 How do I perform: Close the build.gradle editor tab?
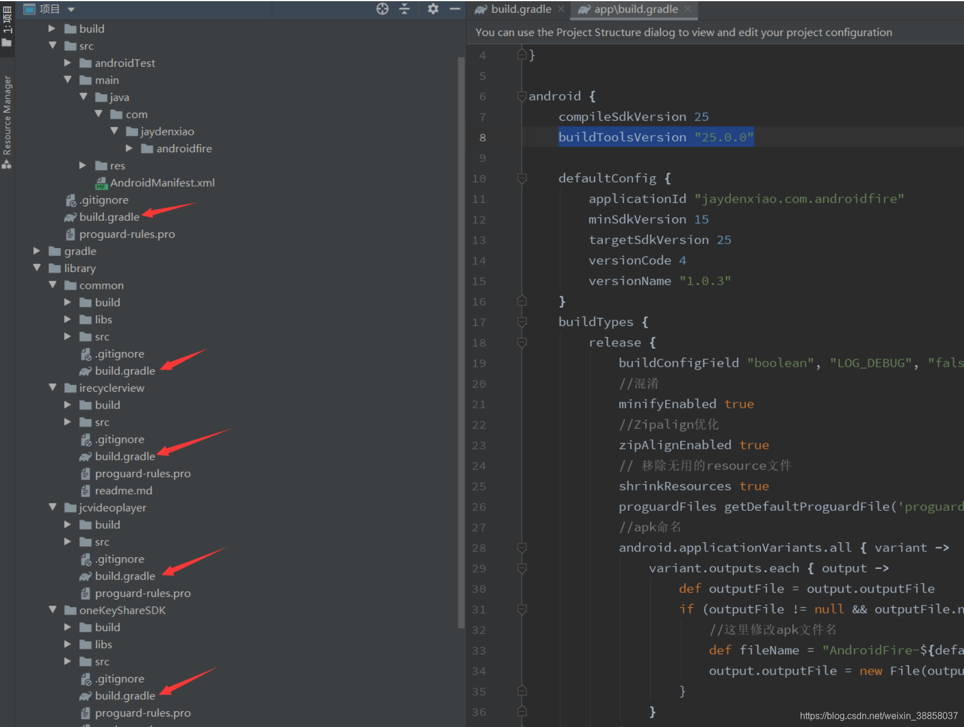(561, 9)
